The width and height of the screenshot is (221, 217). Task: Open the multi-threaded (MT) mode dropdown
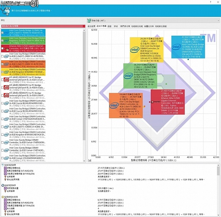point(153,21)
